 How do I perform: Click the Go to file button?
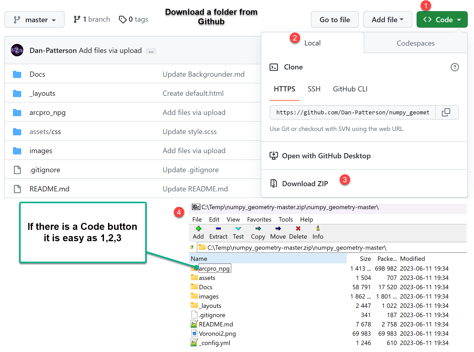(335, 19)
